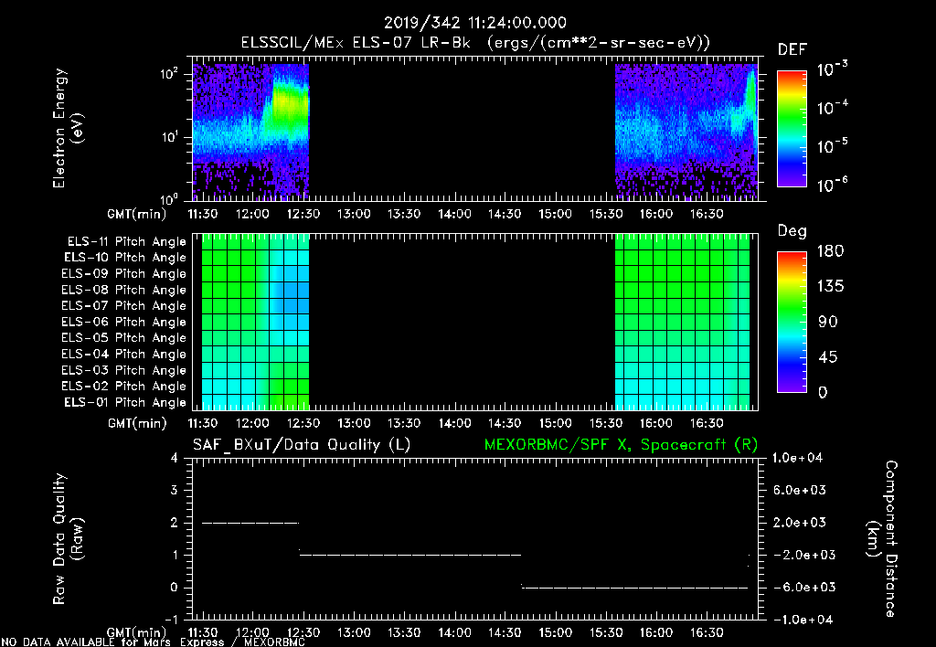This screenshot has width=936, height=647.
Task: Click the DEF color bar legend
Action: (792, 129)
